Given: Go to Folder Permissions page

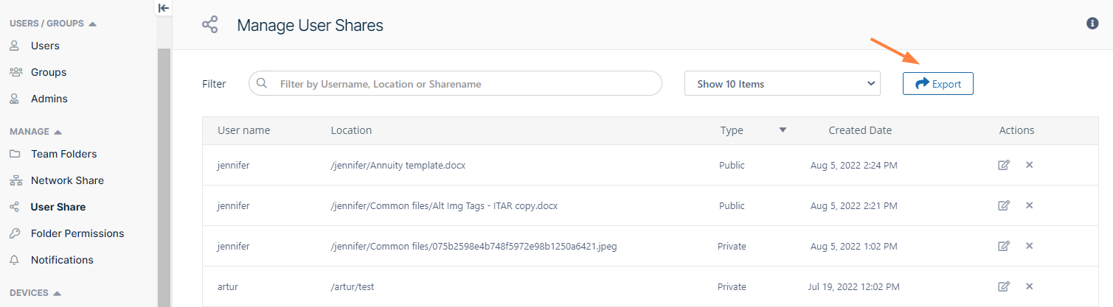Looking at the screenshot, I should [77, 233].
